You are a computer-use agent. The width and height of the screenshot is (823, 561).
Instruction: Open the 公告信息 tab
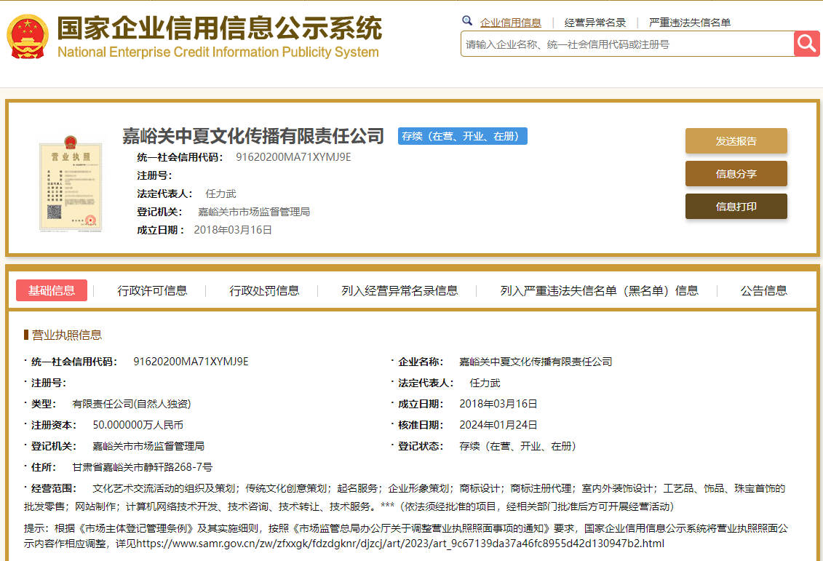(763, 290)
